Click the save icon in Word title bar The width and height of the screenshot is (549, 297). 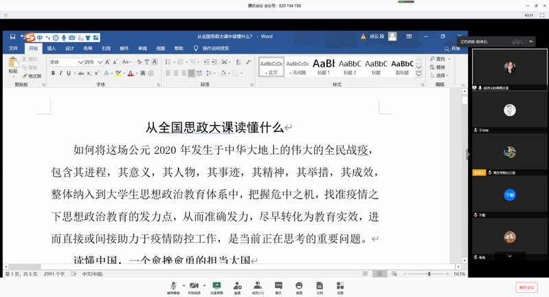tap(12, 37)
